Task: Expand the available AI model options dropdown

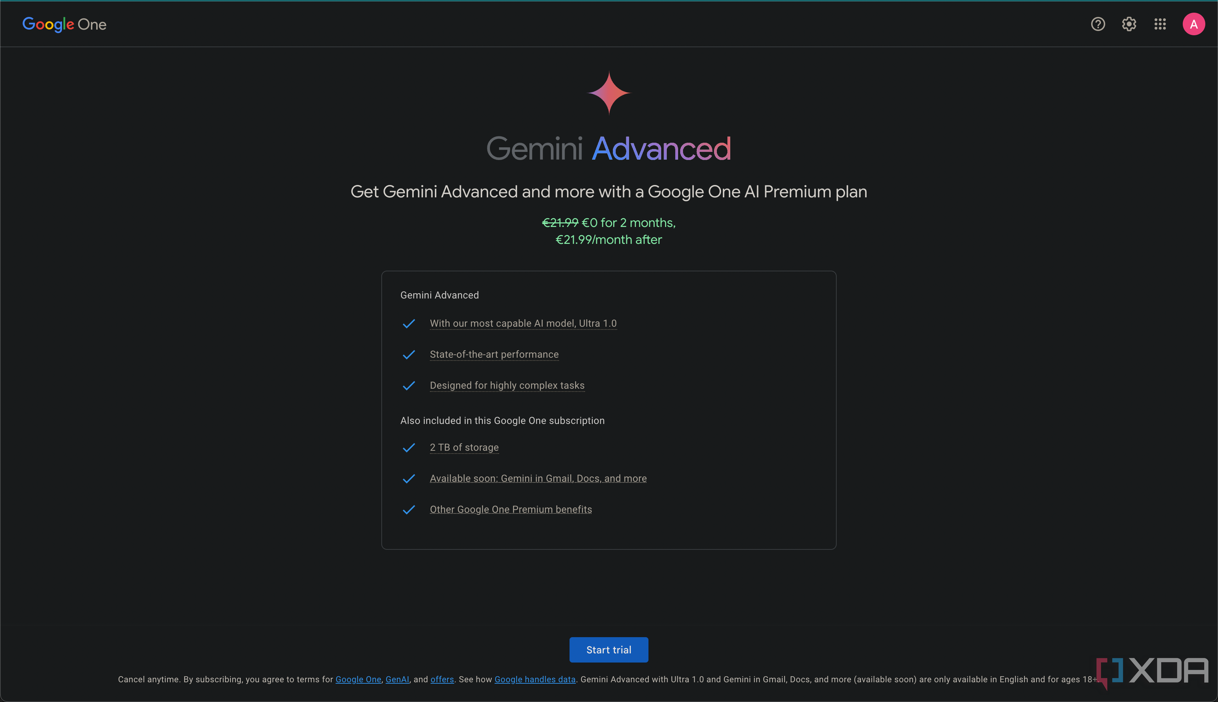Action: pos(523,323)
